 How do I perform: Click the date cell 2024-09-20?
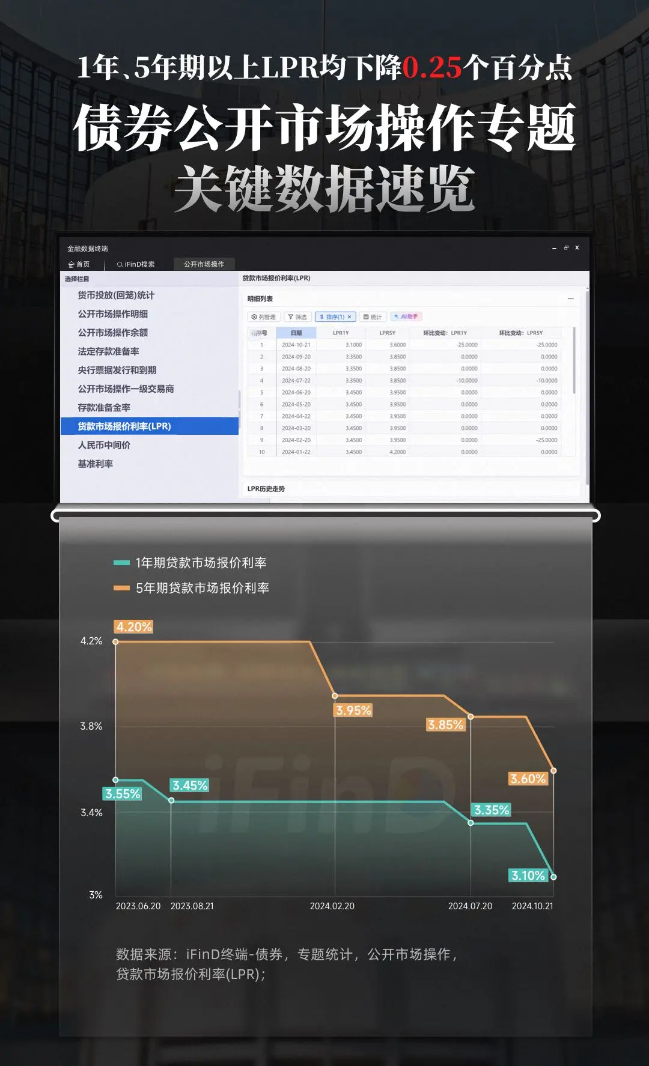(x=296, y=357)
